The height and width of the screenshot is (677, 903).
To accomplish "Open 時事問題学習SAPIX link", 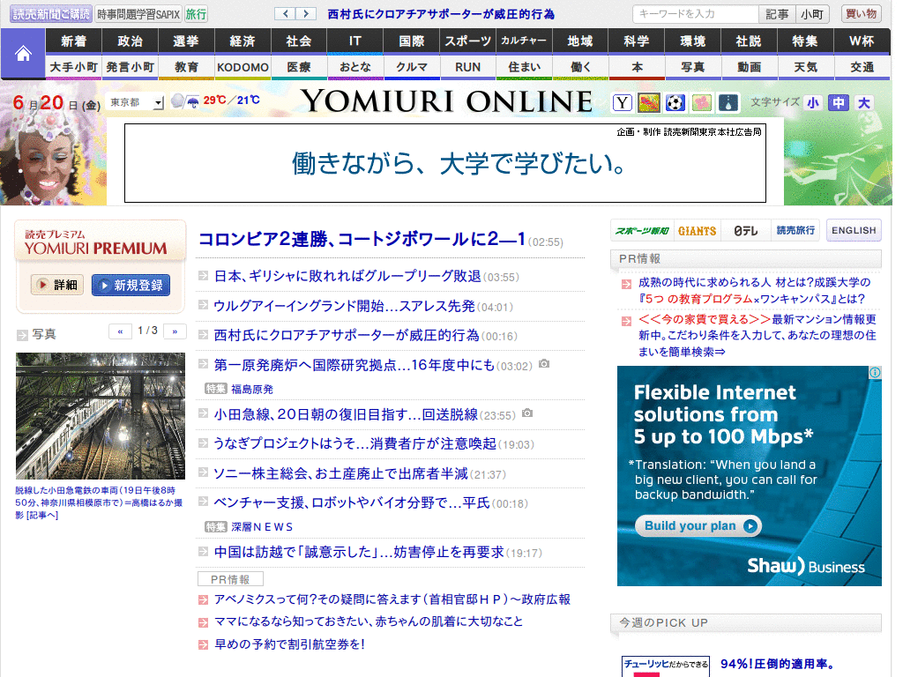I will pyautogui.click(x=138, y=14).
